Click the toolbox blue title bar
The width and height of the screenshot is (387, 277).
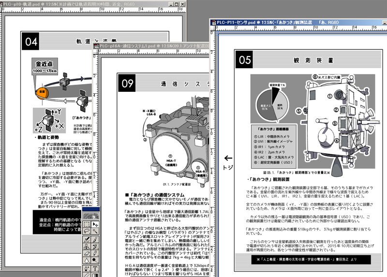click(91, 209)
